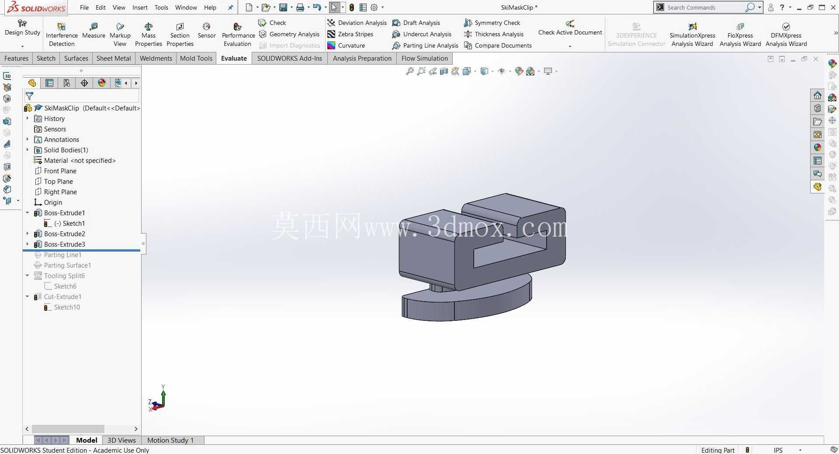
Task: Open the Appearances task pane icon
Action: coord(818,148)
